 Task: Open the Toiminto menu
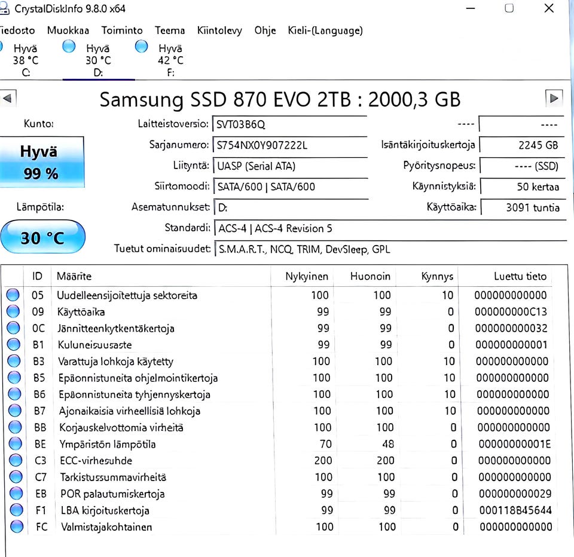click(x=122, y=30)
